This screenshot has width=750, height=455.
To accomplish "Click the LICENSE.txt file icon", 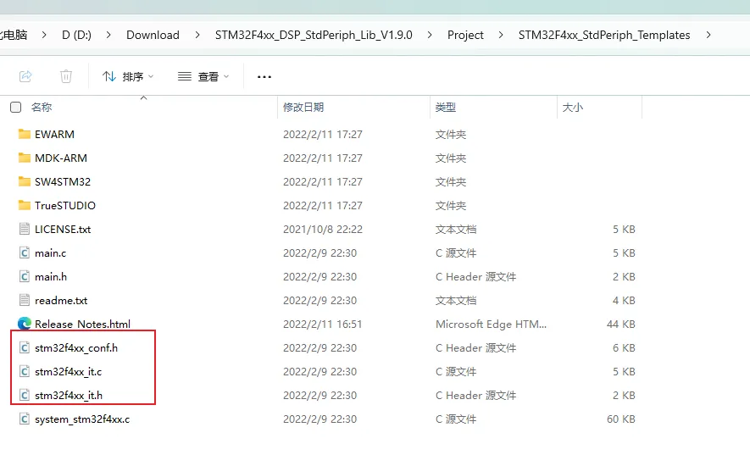I will pyautogui.click(x=25, y=229).
